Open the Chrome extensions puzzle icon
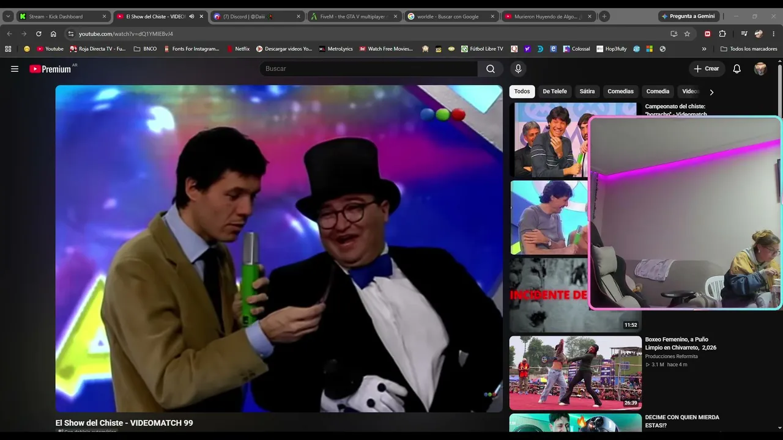Screen dimensions: 783x440 722,34
